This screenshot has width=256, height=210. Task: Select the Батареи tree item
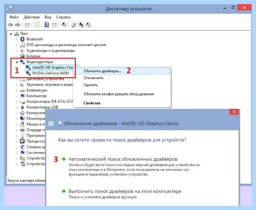33,56
